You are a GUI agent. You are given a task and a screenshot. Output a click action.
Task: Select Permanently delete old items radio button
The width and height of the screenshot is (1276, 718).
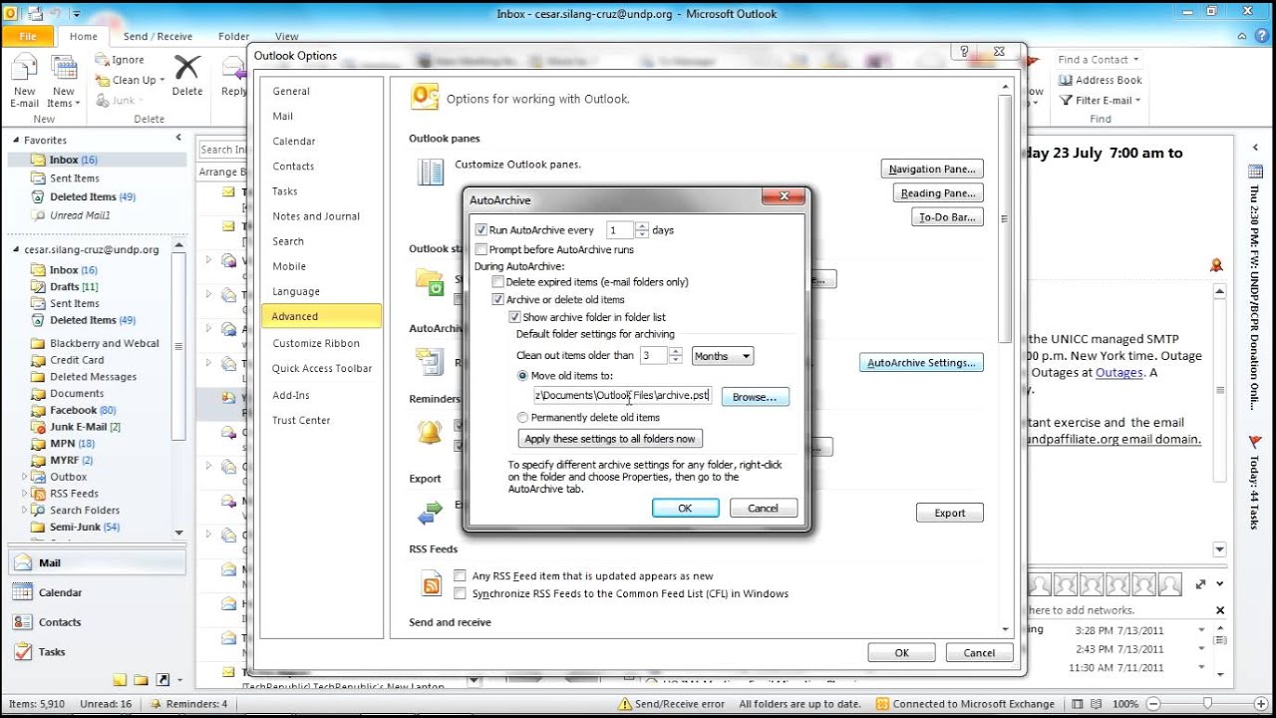(523, 418)
